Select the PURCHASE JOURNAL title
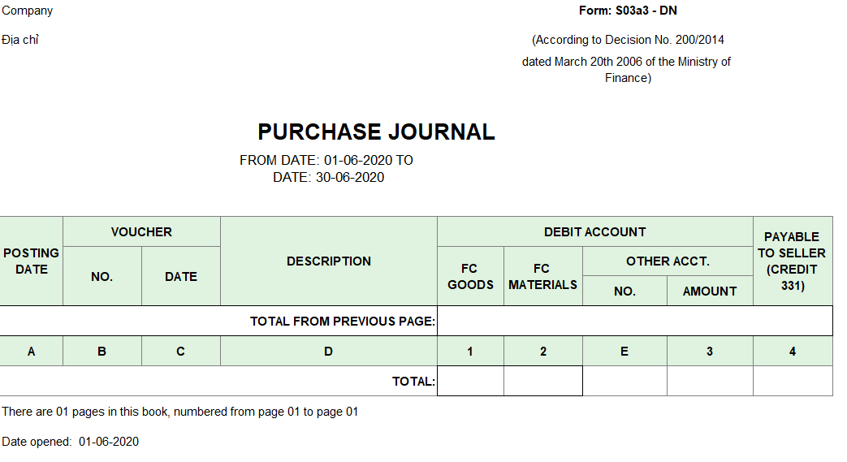Screen dimensions: 847x462 376,132
